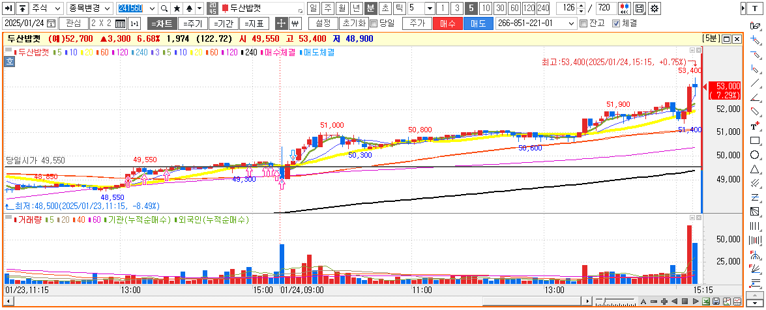This screenshot has width=766, height=310.
Task: Switch to the =차트 tab
Action: click(161, 23)
